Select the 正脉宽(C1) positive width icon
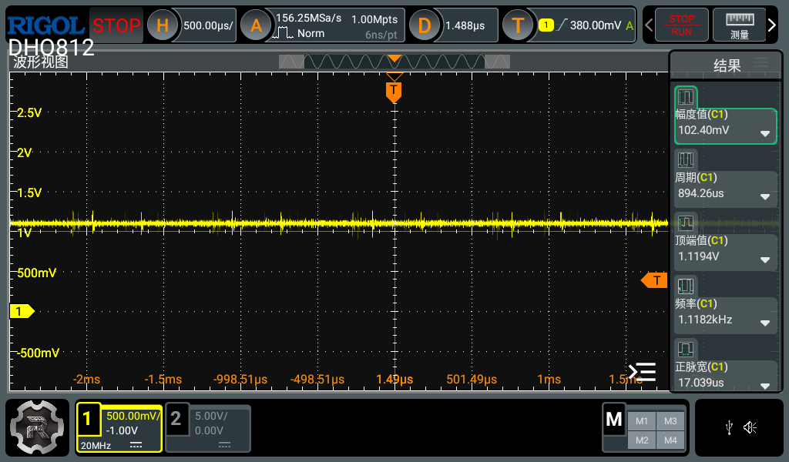This screenshot has width=789, height=462. (x=685, y=349)
